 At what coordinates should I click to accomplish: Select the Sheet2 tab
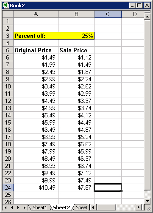coord(61,207)
